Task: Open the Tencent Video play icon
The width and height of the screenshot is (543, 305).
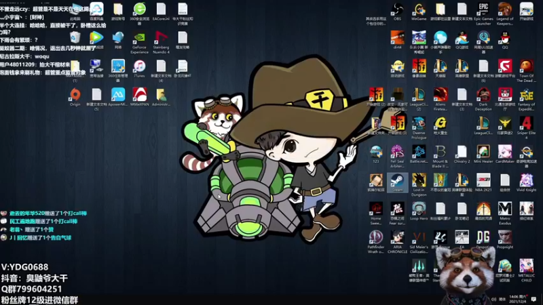Action: (x=96, y=40)
